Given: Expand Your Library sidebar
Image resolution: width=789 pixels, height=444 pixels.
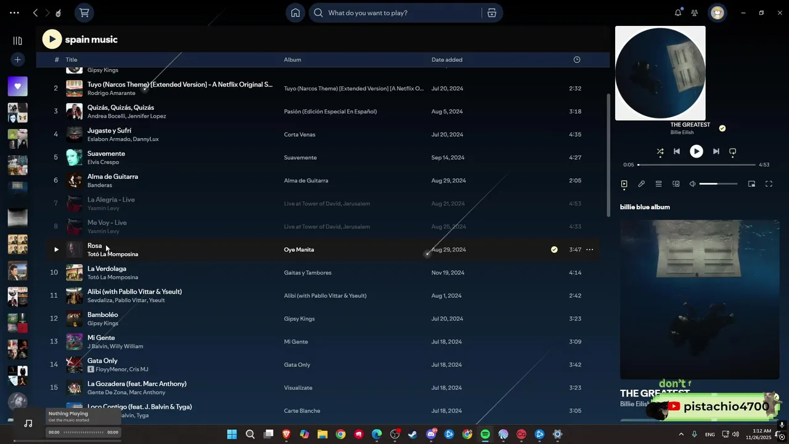Looking at the screenshot, I should [17, 41].
